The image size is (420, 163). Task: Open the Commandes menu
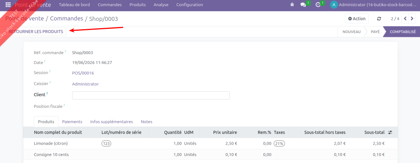tap(109, 4)
